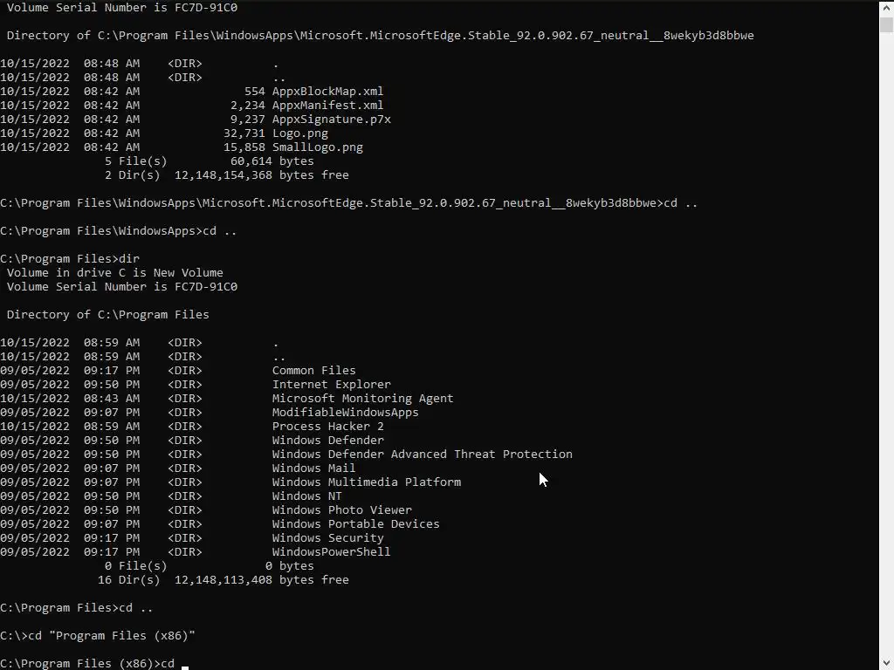Image resolution: width=894 pixels, height=670 pixels.
Task: Click the 'WindowsPowerShell' directory entry
Action: 331,552
